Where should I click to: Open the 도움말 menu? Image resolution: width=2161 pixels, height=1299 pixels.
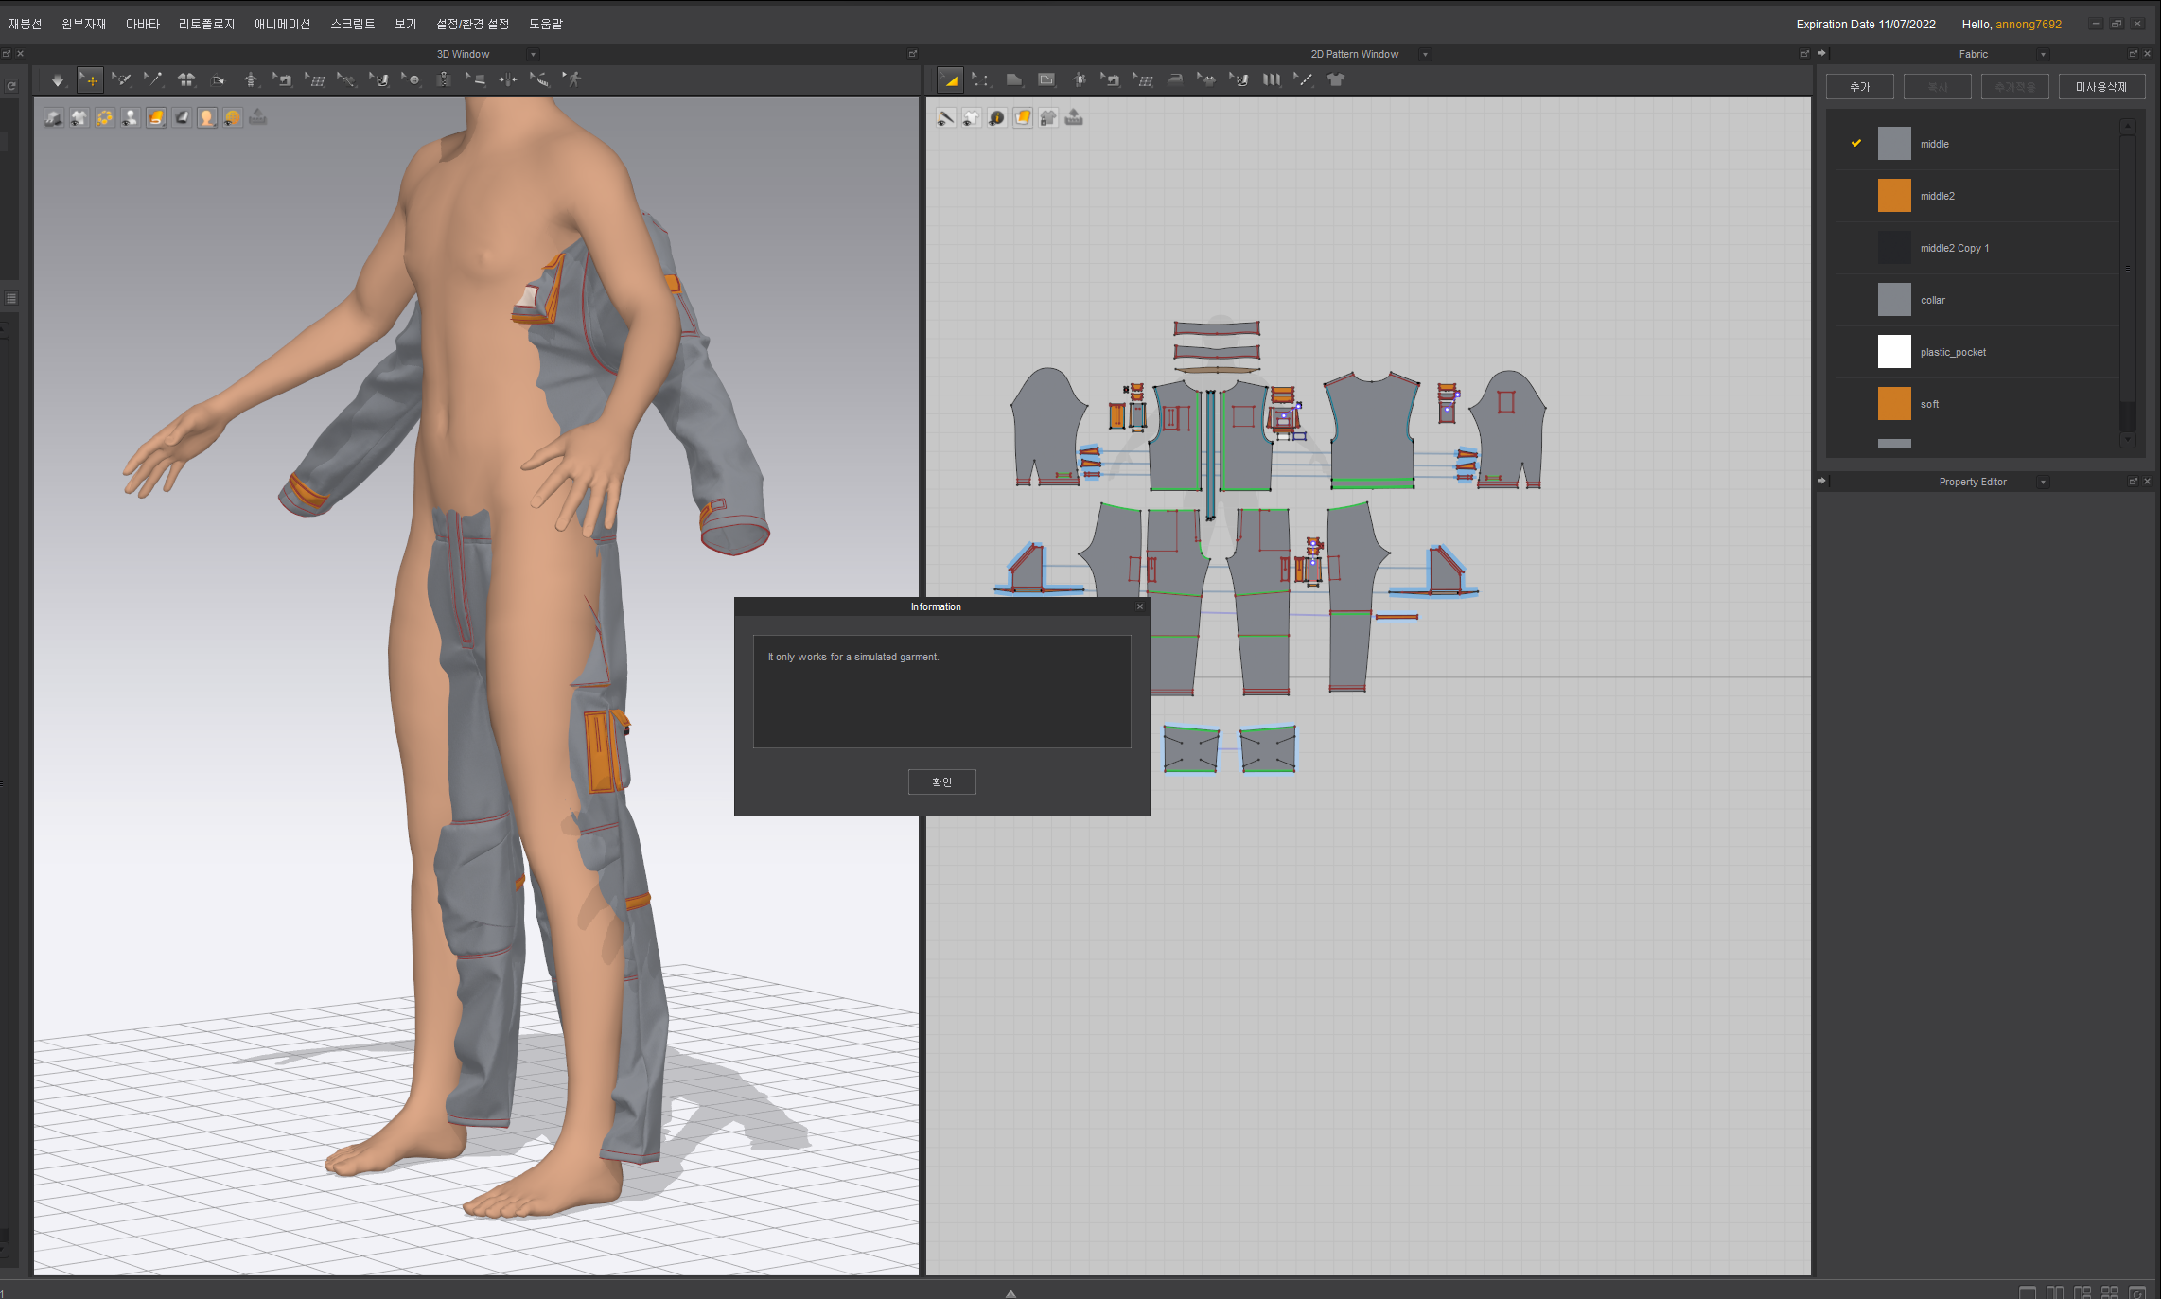[x=546, y=24]
